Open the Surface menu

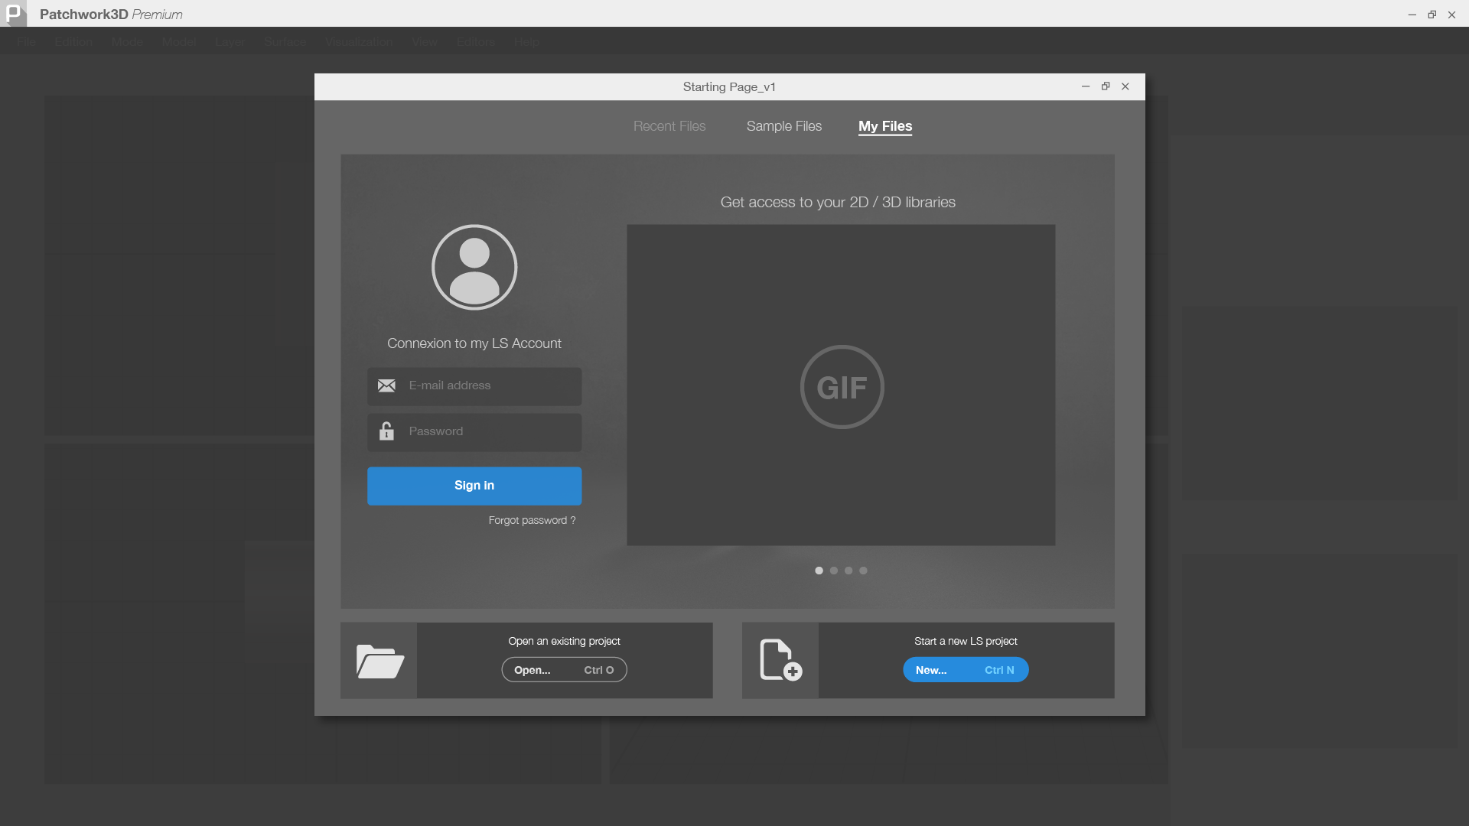tap(285, 41)
